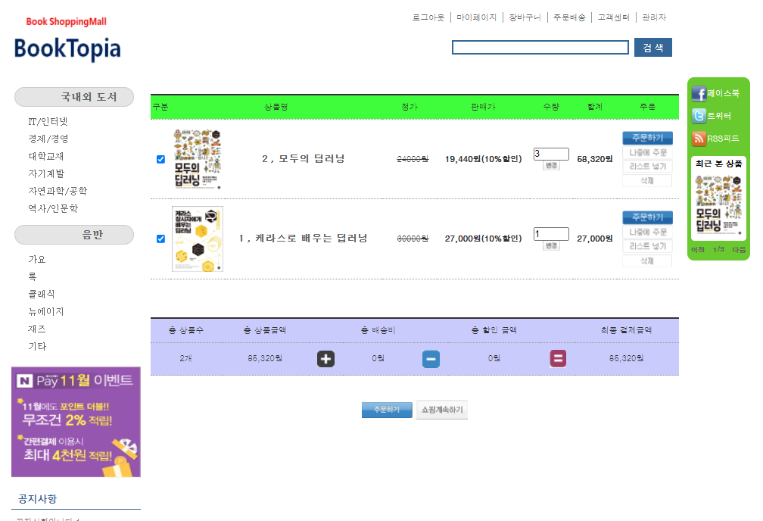Click 다음 in the recent products panel
The image size is (763, 521).
coord(739,249)
